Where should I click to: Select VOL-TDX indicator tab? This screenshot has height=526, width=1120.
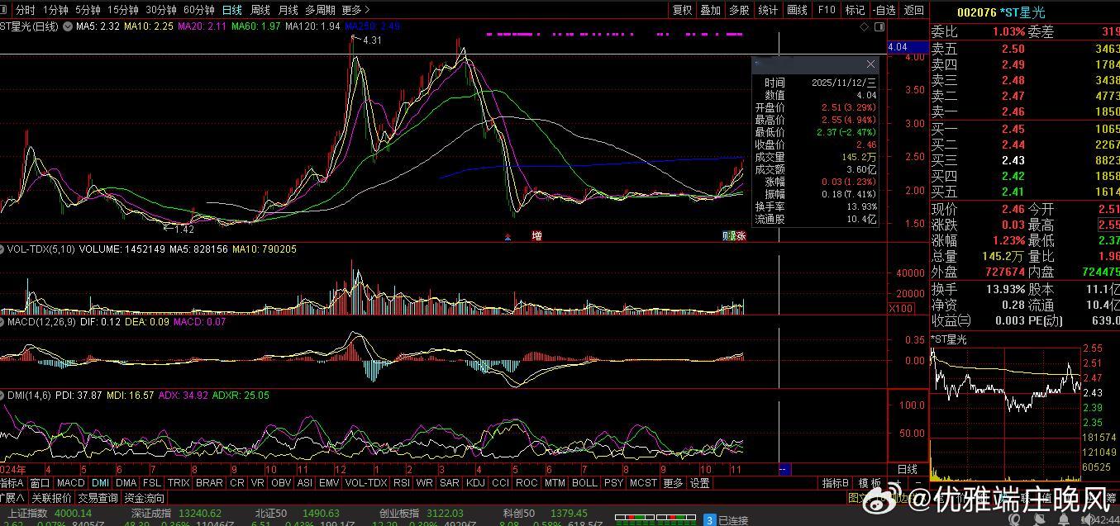(x=366, y=483)
